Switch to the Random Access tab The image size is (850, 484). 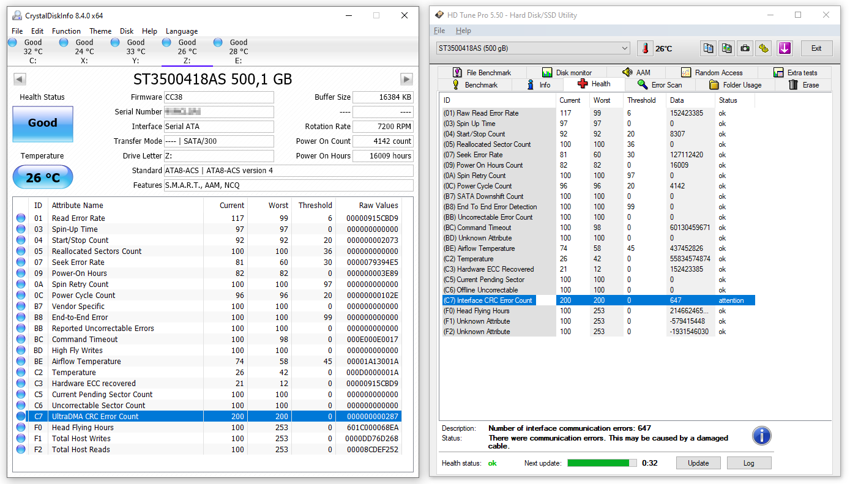pos(711,72)
